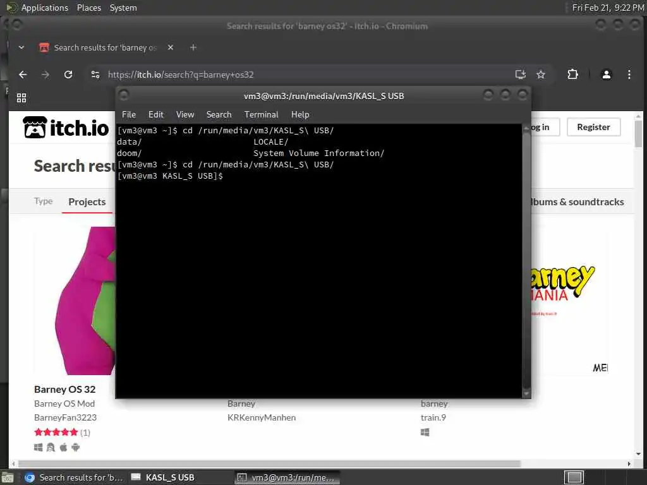The image size is (647, 485).
Task: Close the 'Search results for barney' tab
Action: click(x=171, y=47)
